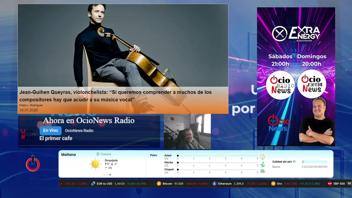Click the 'S&P 500' ticker label
Viewport: 352px width, 198px height.
point(339,183)
